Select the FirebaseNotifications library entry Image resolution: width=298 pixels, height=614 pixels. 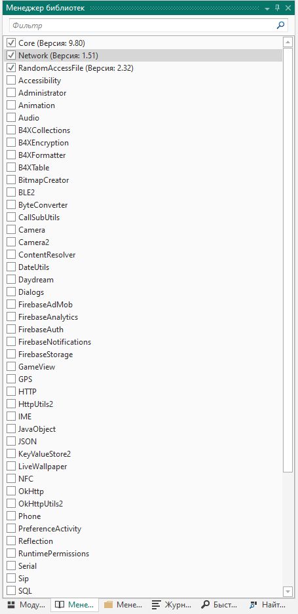(x=54, y=342)
